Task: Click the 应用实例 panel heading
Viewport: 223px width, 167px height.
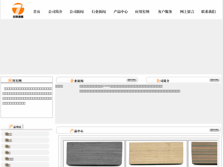Action: point(15,81)
